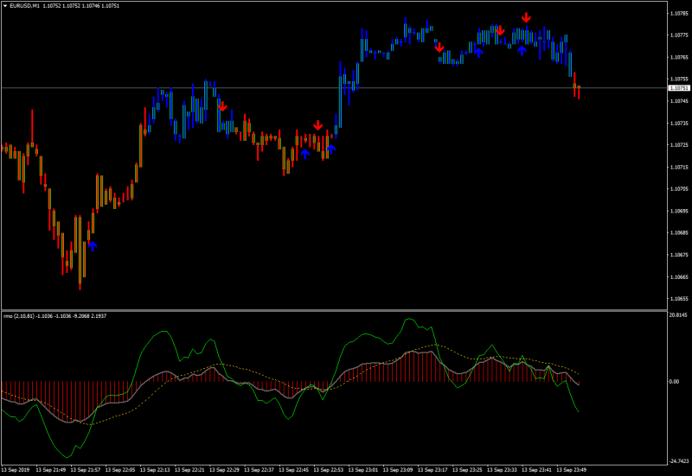Click the red down arrow near 22:30
692x476 pixels.
(x=222, y=105)
